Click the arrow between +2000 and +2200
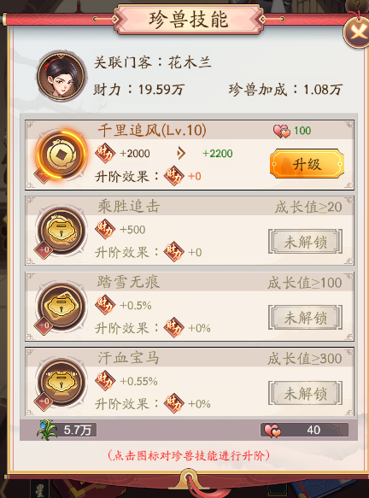 181,154
